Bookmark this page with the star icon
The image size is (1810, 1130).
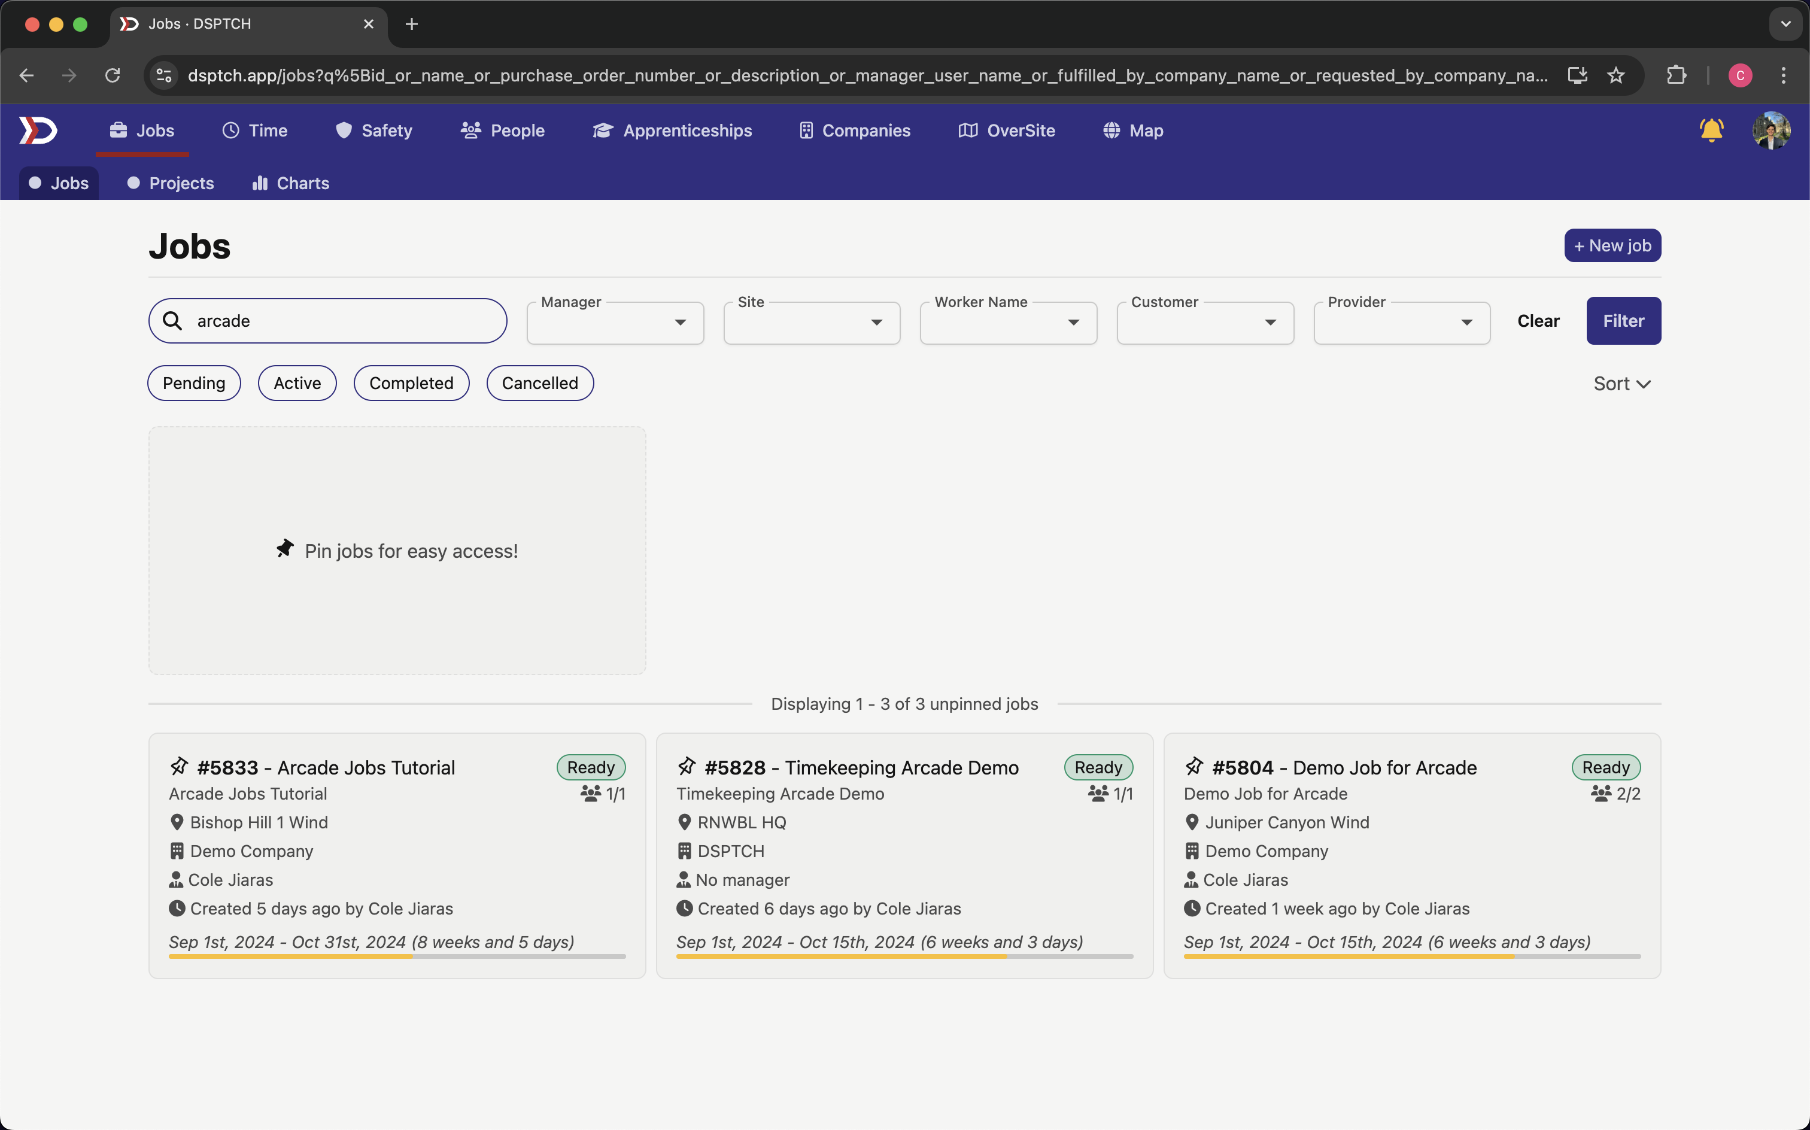pyautogui.click(x=1615, y=75)
